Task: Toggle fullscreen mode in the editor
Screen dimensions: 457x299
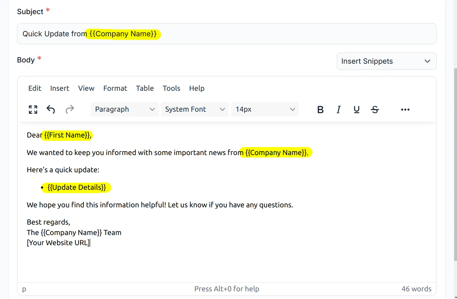Action: pyautogui.click(x=33, y=109)
